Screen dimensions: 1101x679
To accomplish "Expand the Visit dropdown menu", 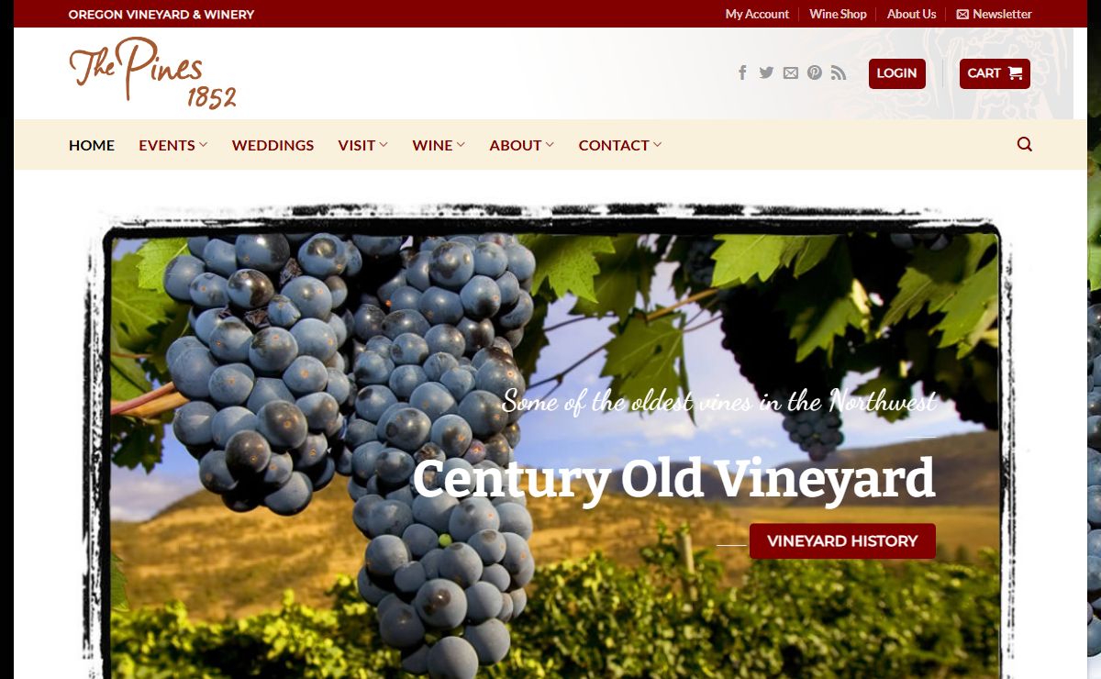I will coord(363,145).
